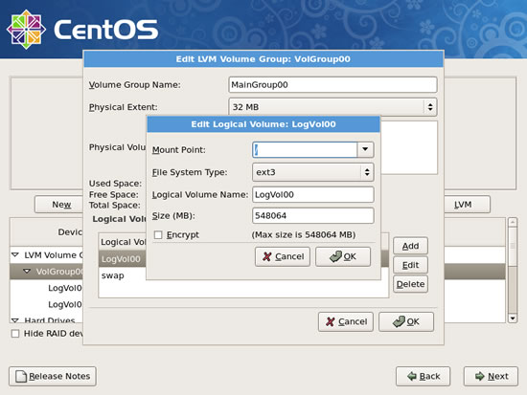Click the red X on logical volume Cancel
This screenshot has height=395, width=527.
coord(267,256)
